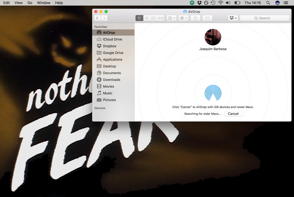Click the Thu 14:15 clock
Screen dimensions: 294x197
(253, 3)
